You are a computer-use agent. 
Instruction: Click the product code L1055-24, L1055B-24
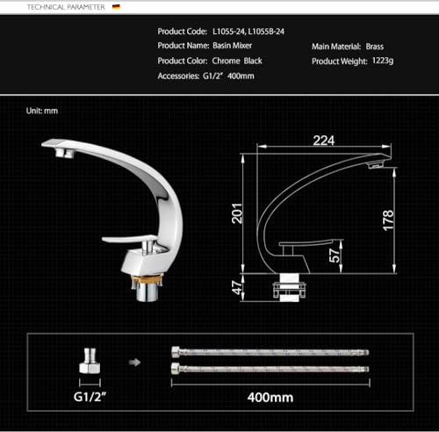248,32
